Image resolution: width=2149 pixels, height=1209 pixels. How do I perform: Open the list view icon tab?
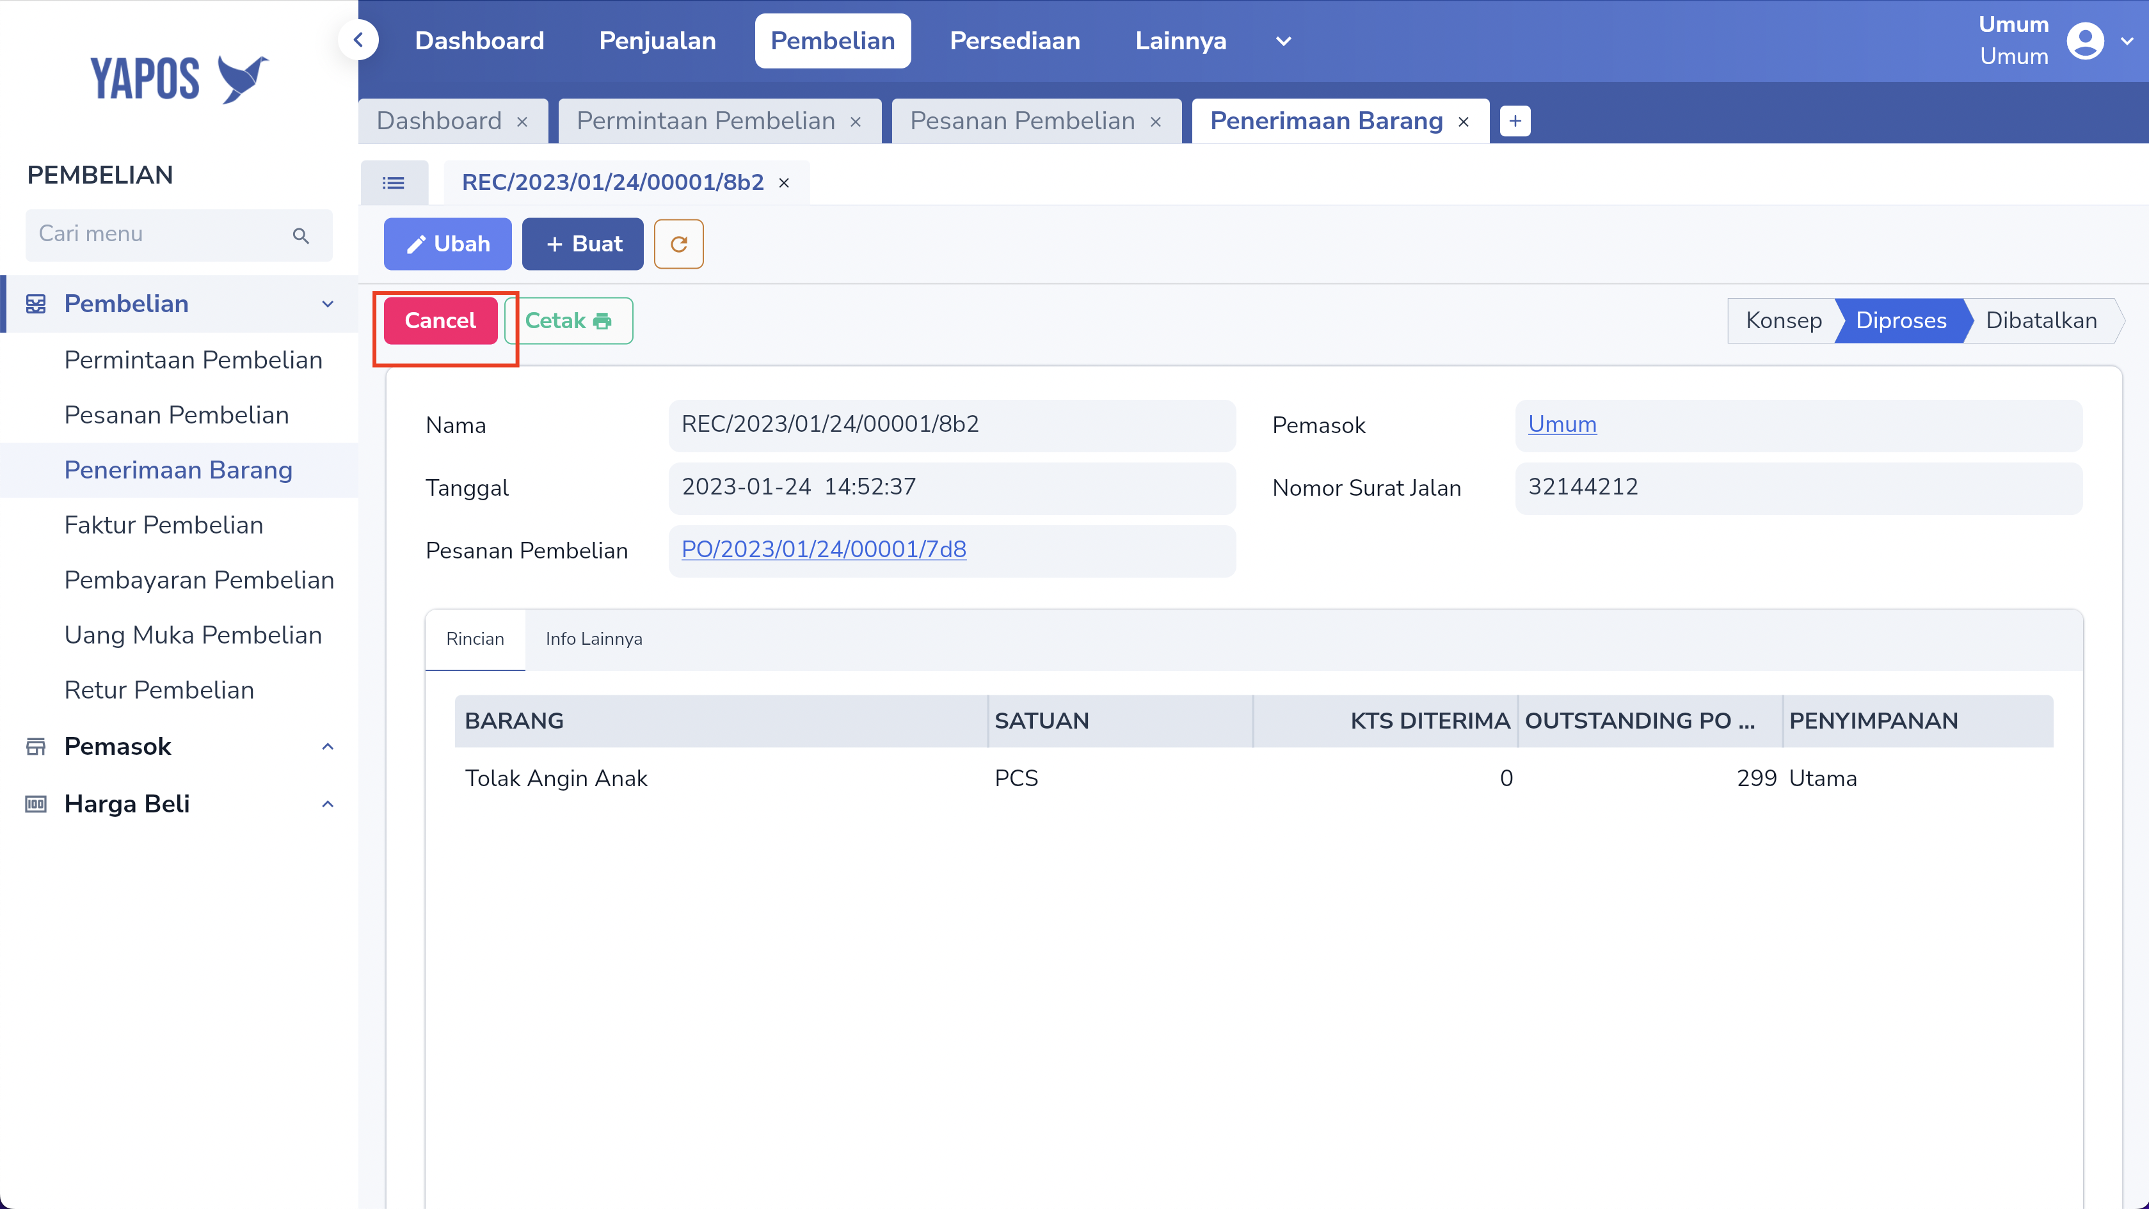pos(394,182)
